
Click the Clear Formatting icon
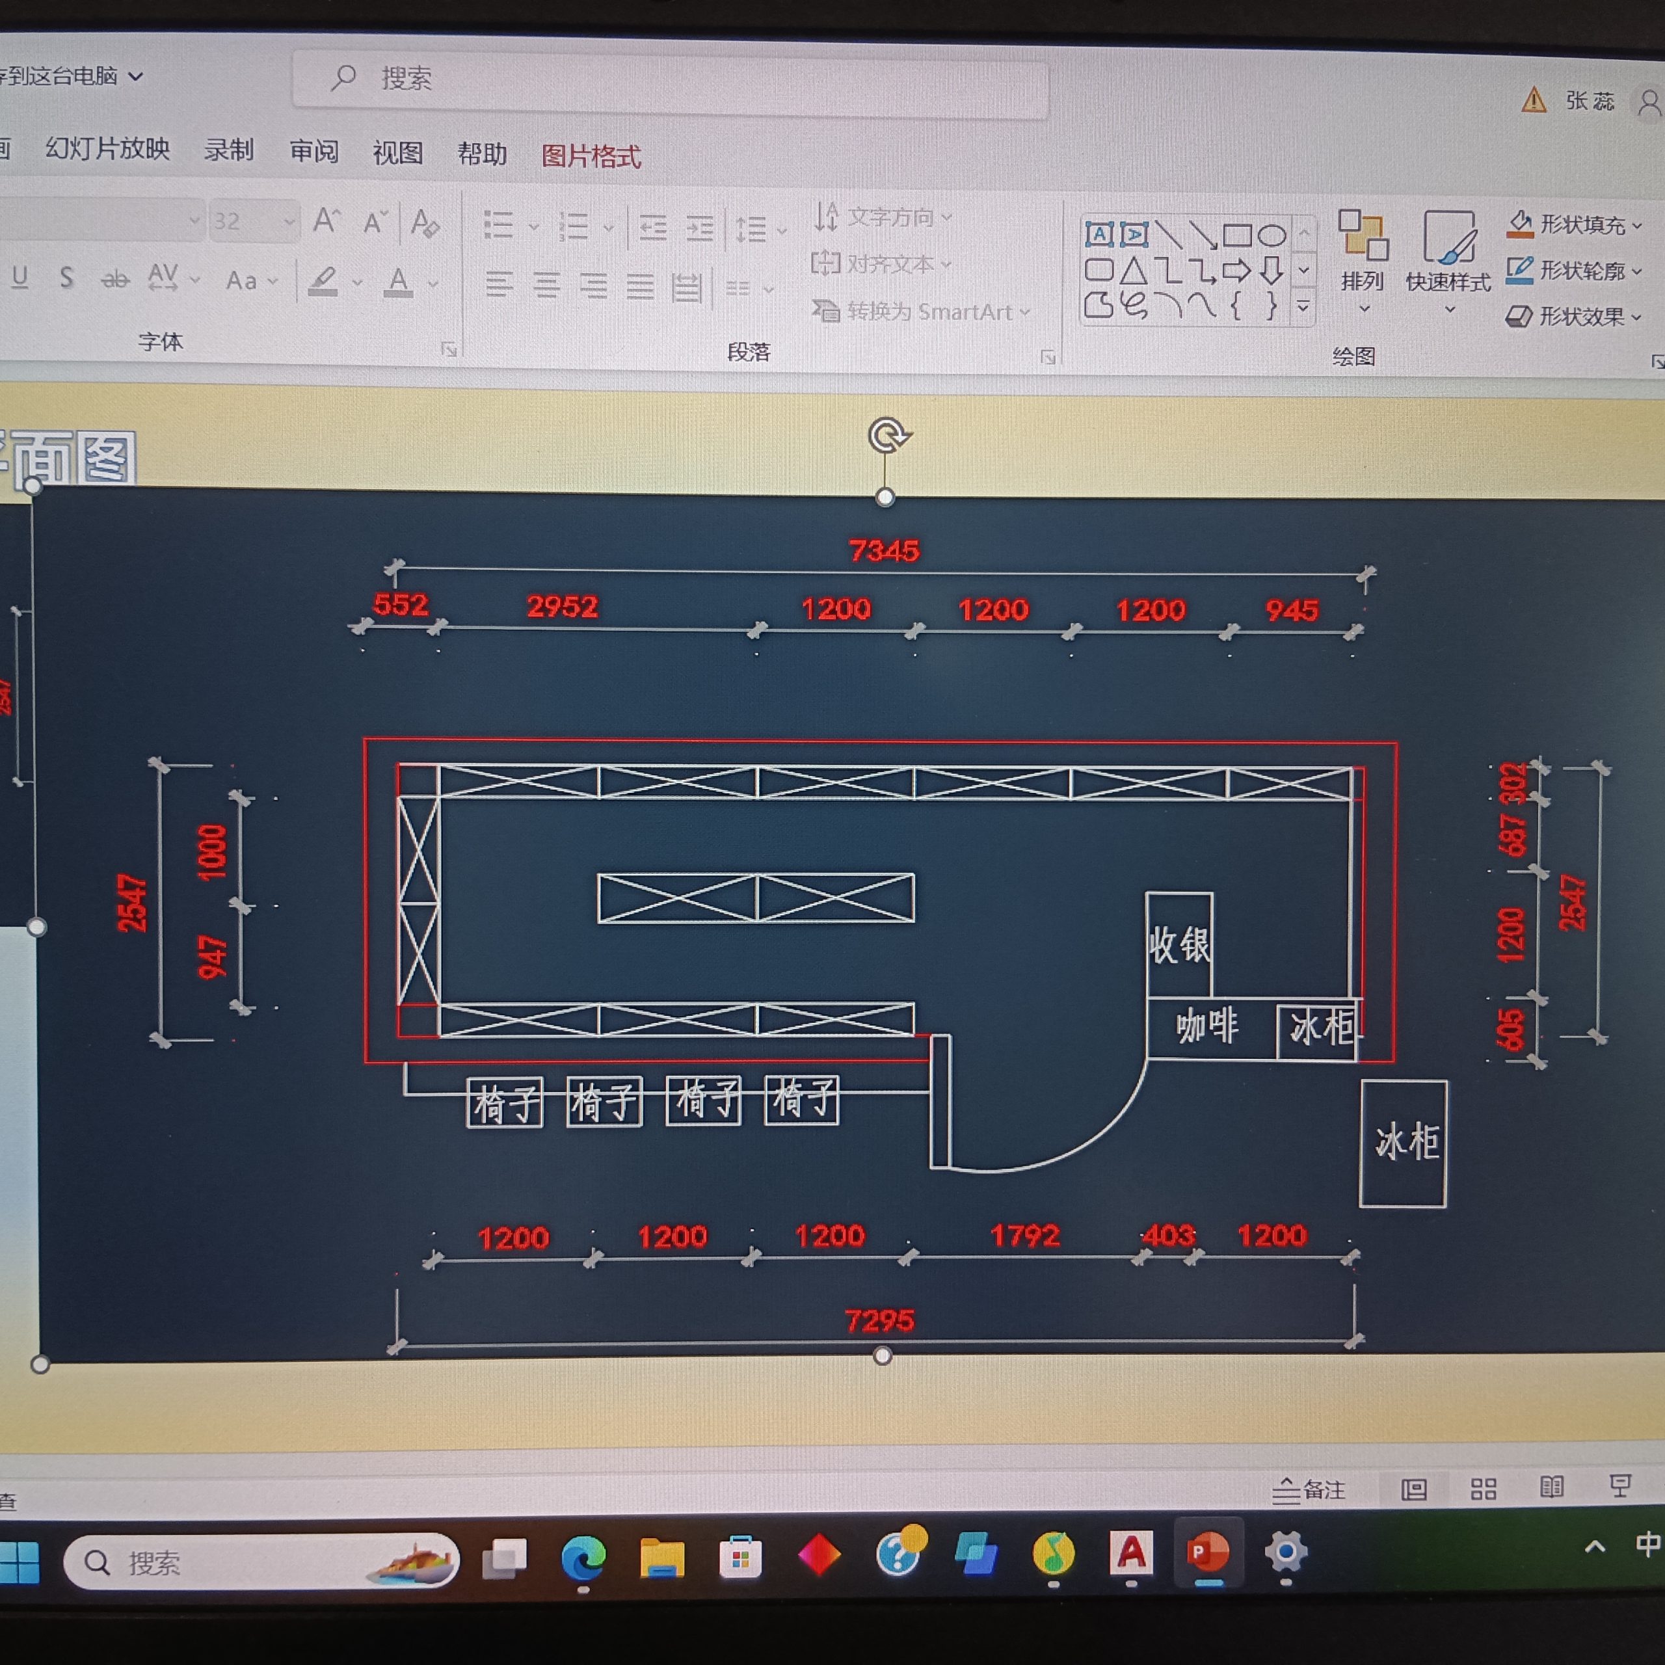424,223
